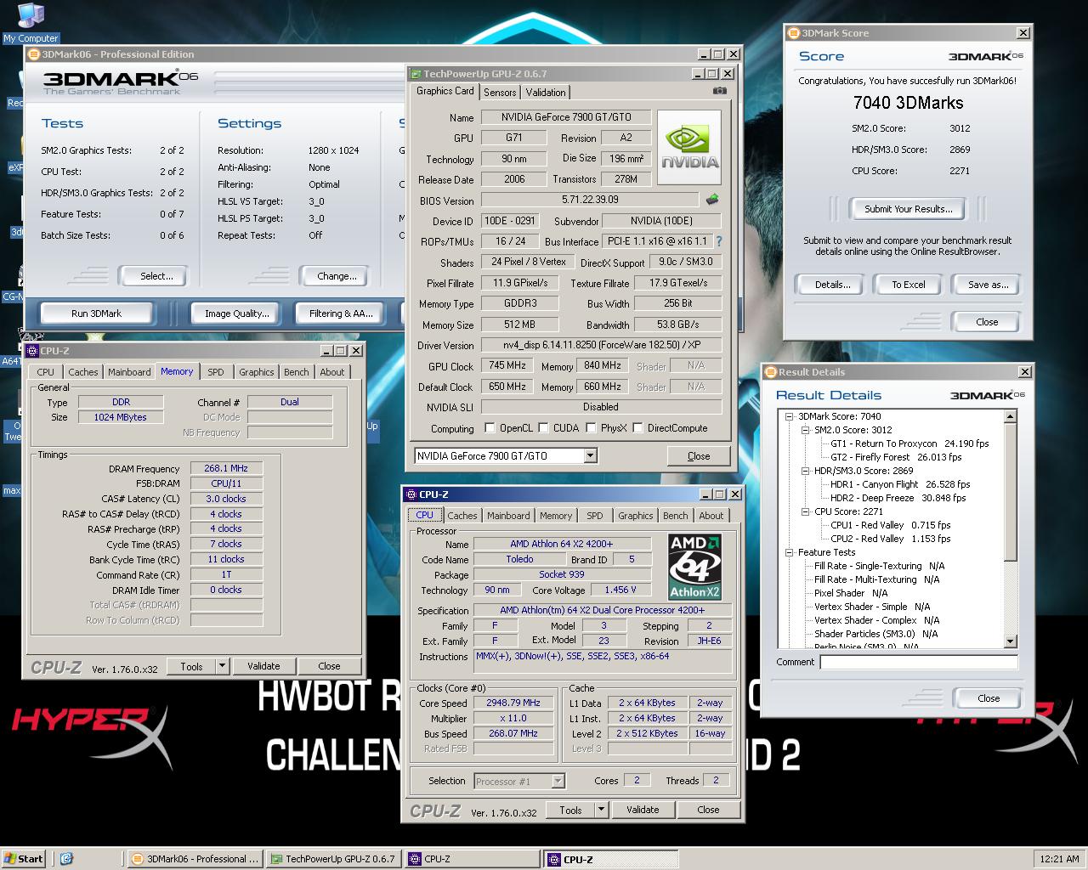The width and height of the screenshot is (1088, 870).
Task: Click Validate in CPU-Z Memory window
Action: 263,666
